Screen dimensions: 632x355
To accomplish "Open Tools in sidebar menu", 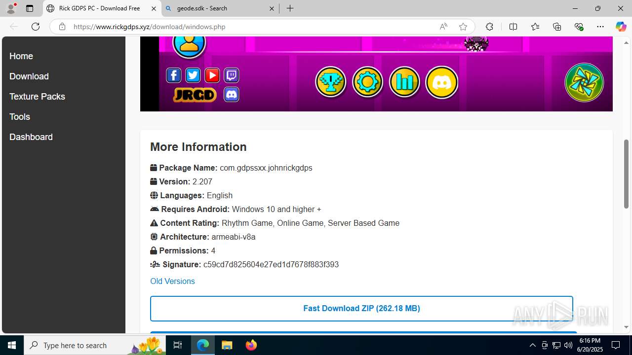I will pos(20,117).
